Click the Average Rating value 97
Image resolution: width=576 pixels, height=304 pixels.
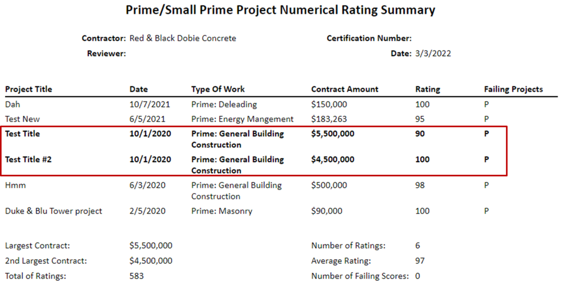click(420, 261)
